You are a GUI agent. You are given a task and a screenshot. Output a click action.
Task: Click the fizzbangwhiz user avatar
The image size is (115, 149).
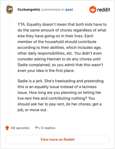(9, 9)
